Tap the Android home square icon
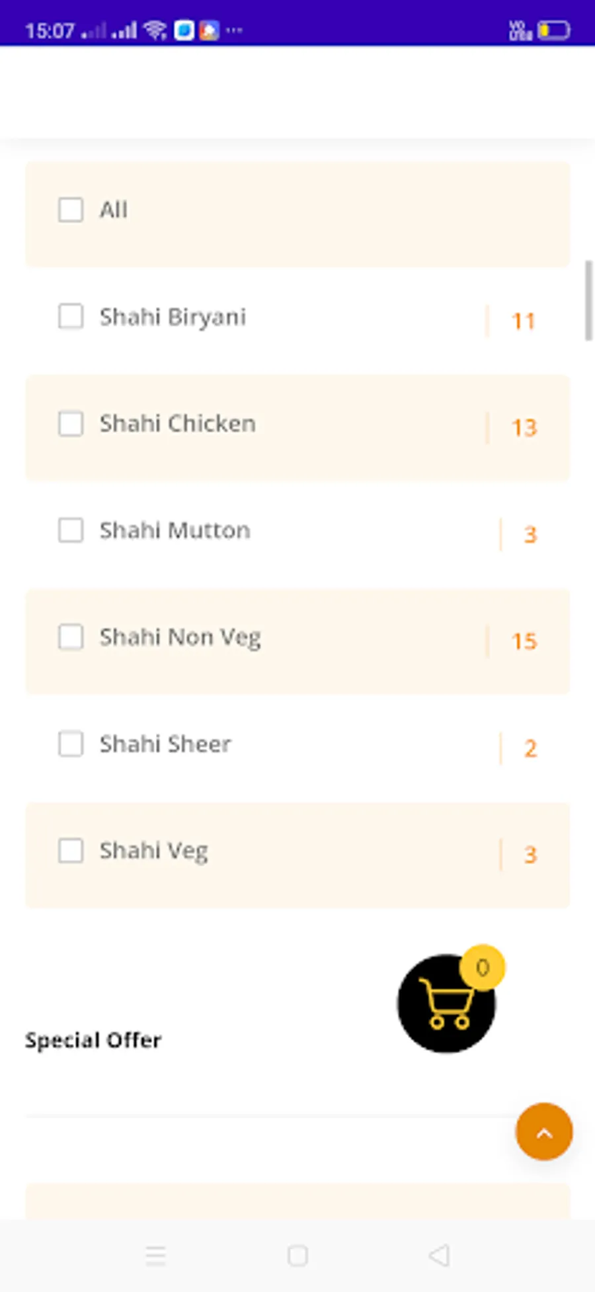The height and width of the screenshot is (1292, 595). click(x=297, y=1255)
